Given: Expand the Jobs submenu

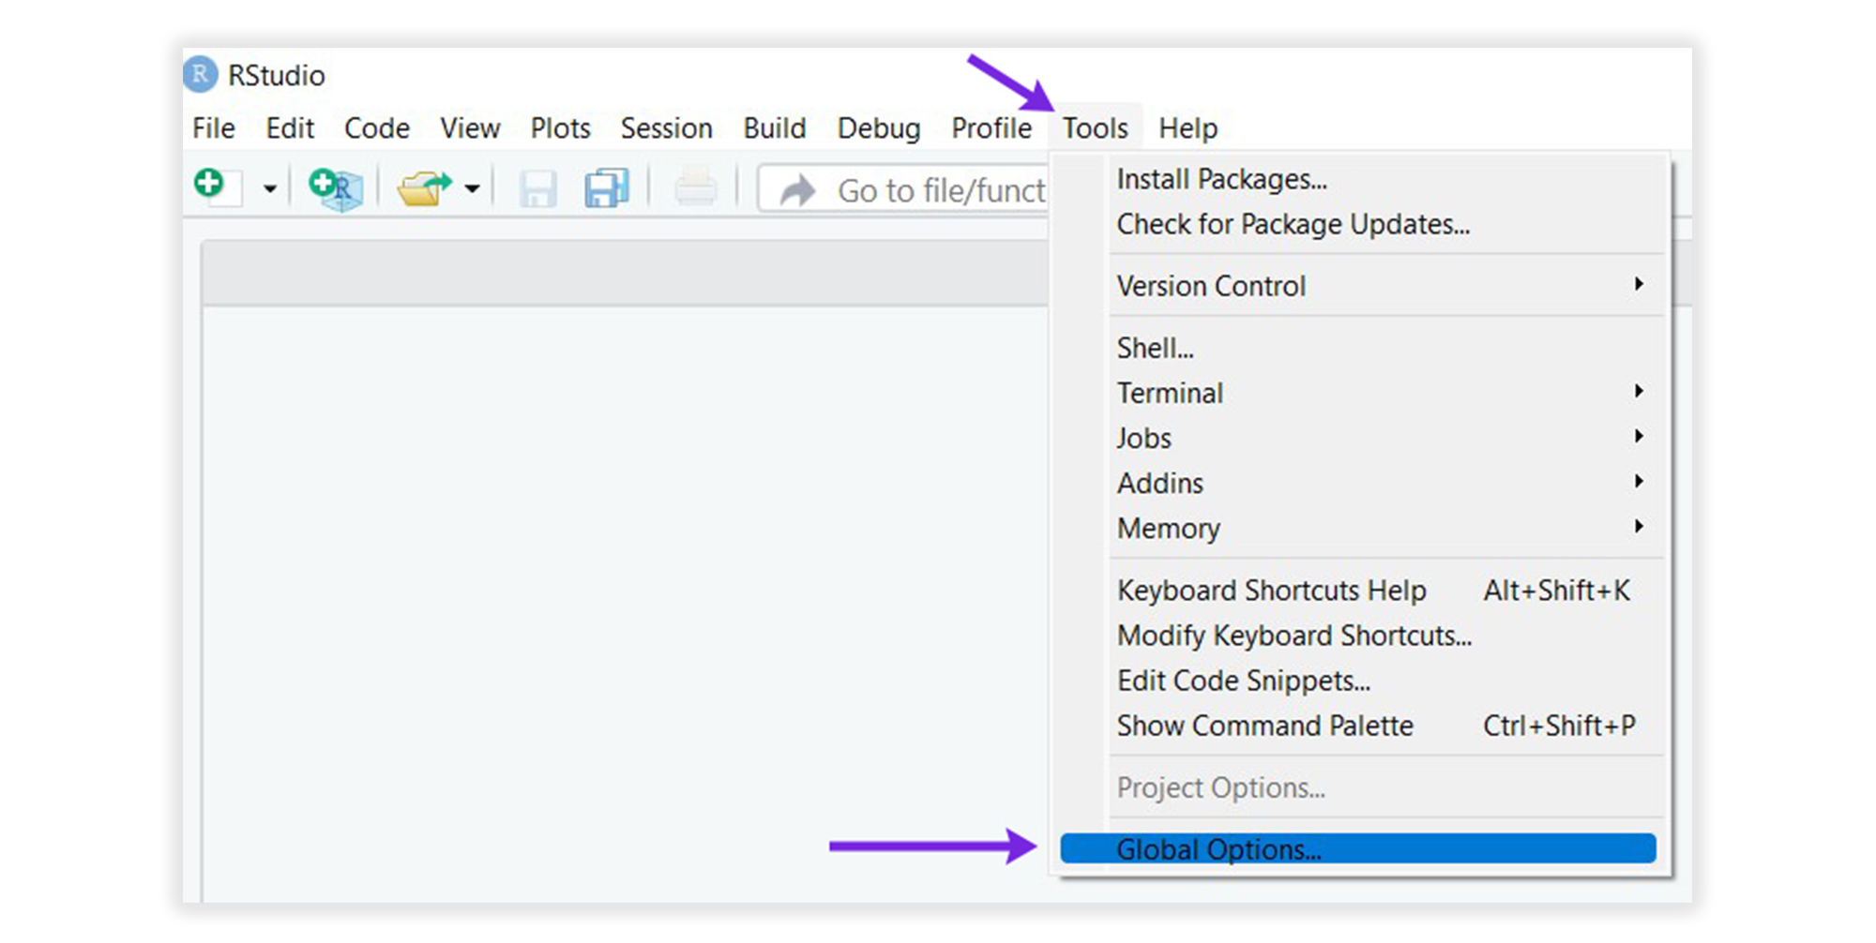Looking at the screenshot, I should click(1358, 438).
